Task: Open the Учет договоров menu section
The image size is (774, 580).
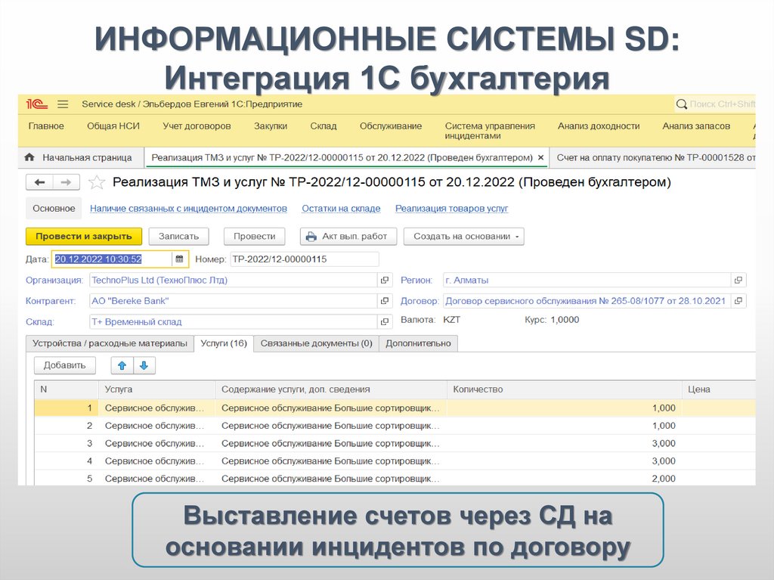Action: (197, 126)
